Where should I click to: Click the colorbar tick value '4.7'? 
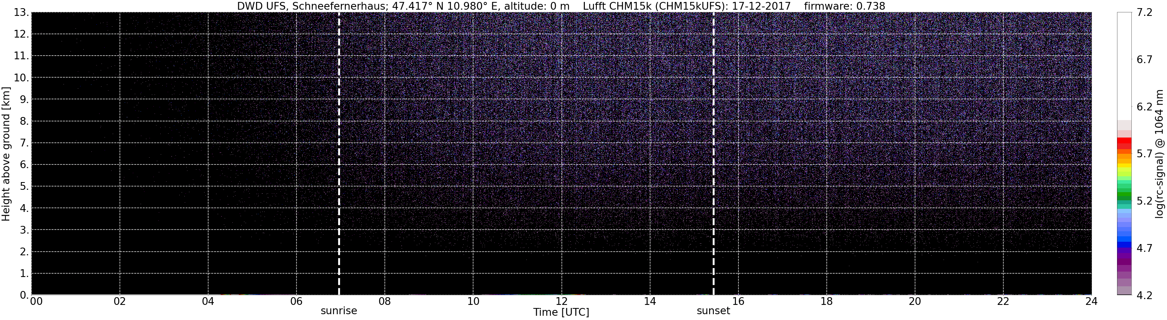coord(1145,248)
